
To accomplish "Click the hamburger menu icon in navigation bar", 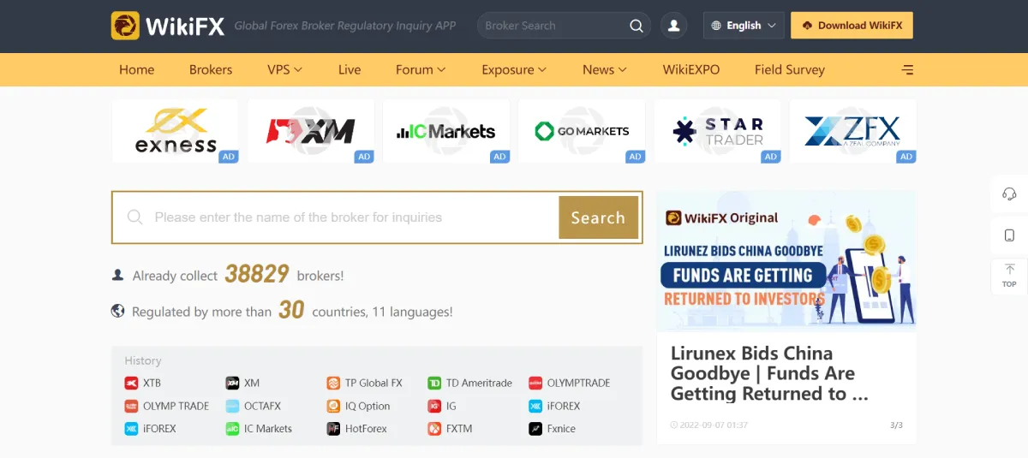I will (x=908, y=70).
